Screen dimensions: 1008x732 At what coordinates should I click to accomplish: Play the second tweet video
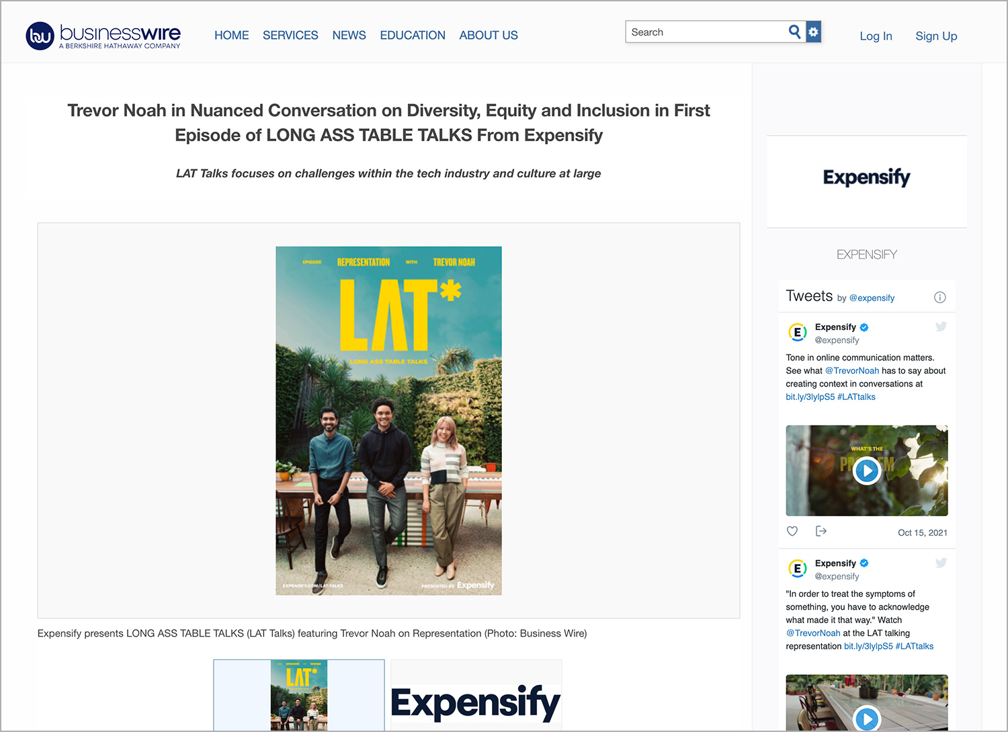point(867,719)
